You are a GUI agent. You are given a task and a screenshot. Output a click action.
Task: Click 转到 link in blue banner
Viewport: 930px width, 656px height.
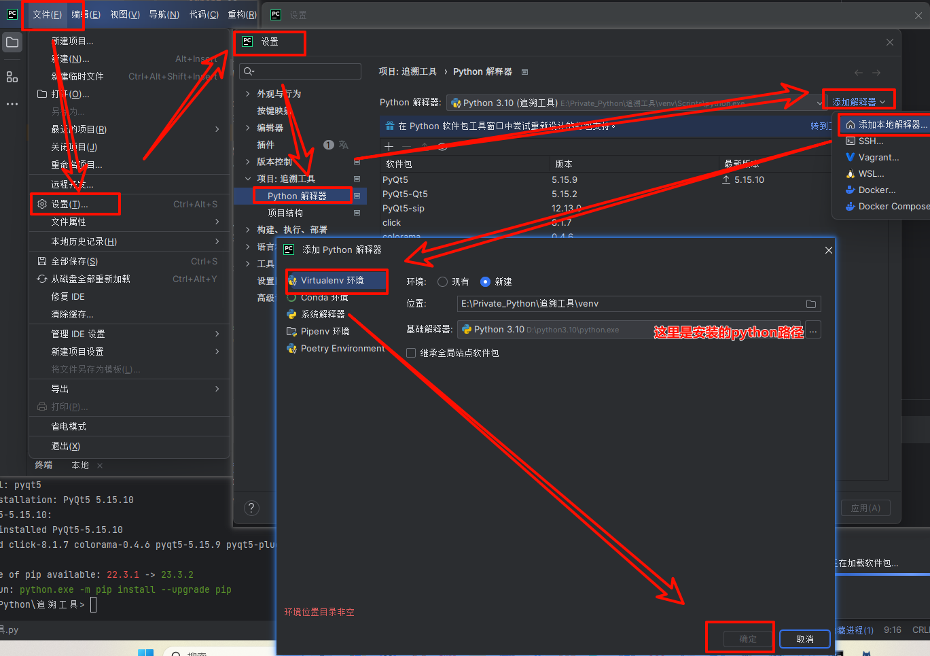coord(819,126)
